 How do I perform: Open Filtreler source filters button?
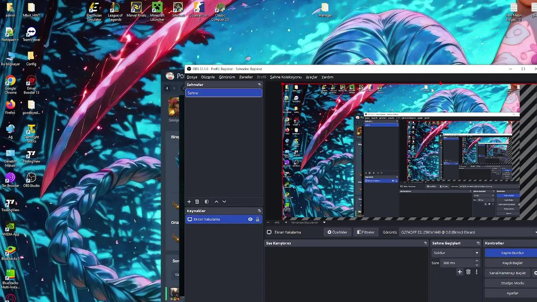pyautogui.click(x=366, y=232)
